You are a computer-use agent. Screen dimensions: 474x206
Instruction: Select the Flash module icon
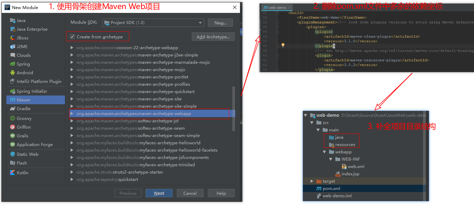13,163
